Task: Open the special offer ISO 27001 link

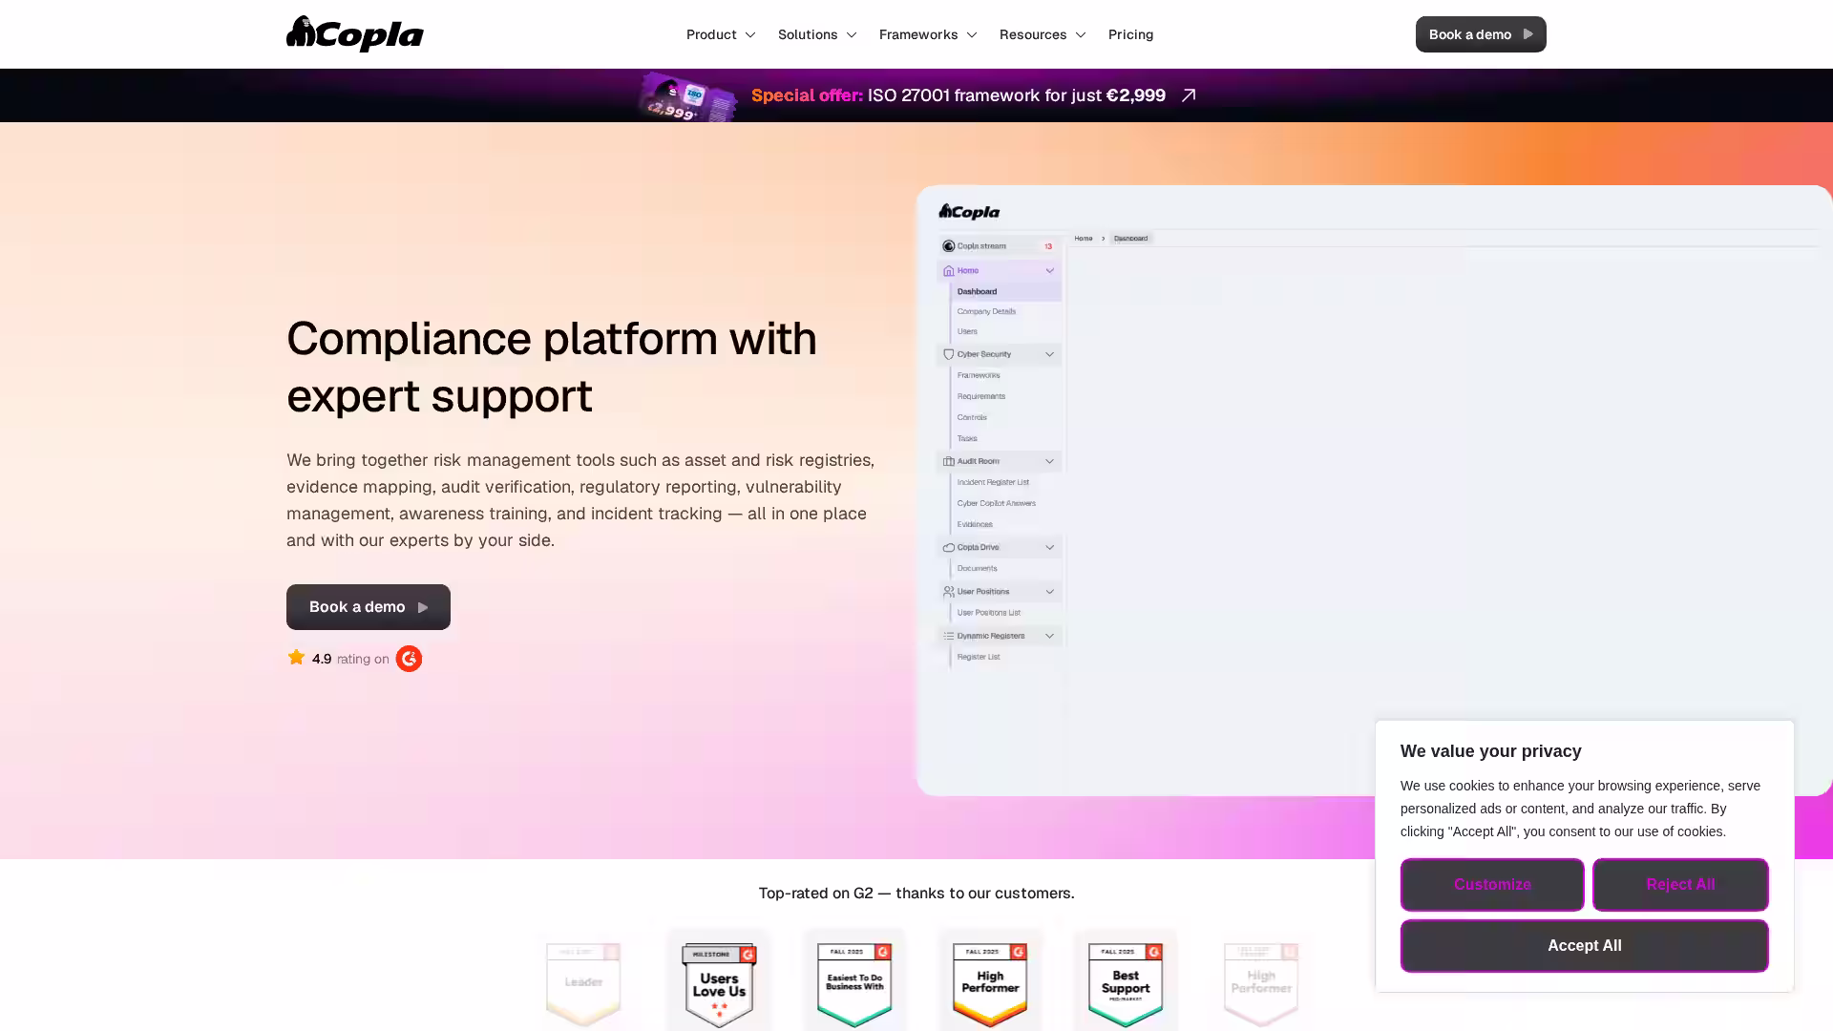Action: [x=958, y=95]
